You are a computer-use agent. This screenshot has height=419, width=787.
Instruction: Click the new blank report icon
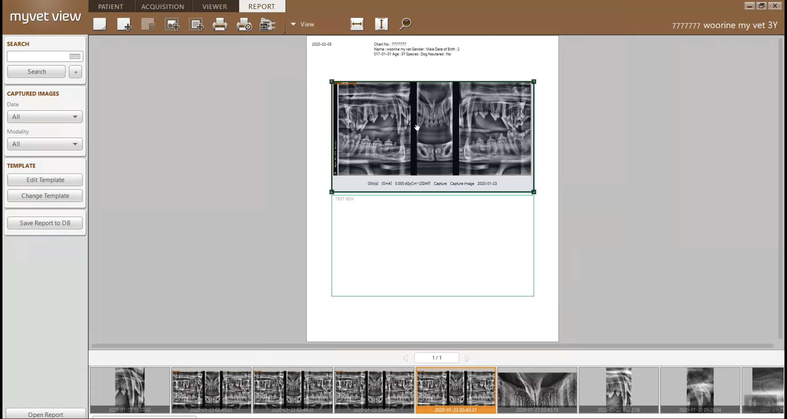100,24
